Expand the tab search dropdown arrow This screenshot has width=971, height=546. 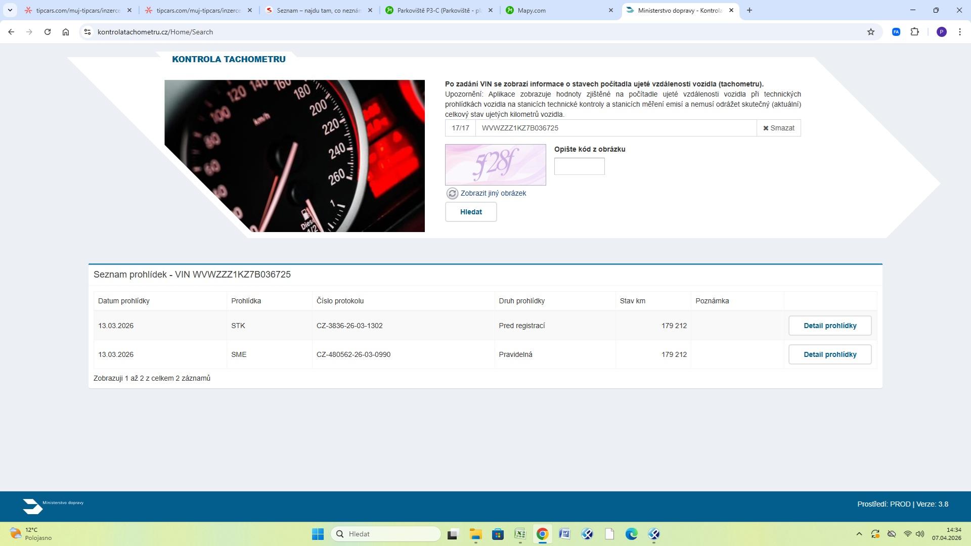tap(10, 10)
